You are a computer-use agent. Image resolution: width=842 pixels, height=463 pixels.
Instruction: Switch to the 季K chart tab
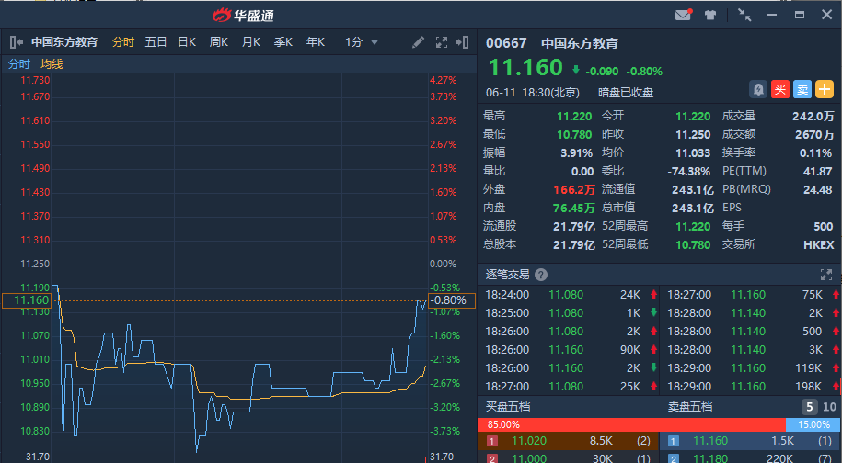point(283,42)
